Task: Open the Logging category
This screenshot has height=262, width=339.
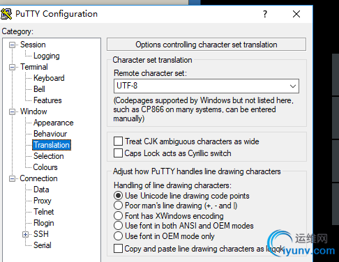Action: click(47, 56)
